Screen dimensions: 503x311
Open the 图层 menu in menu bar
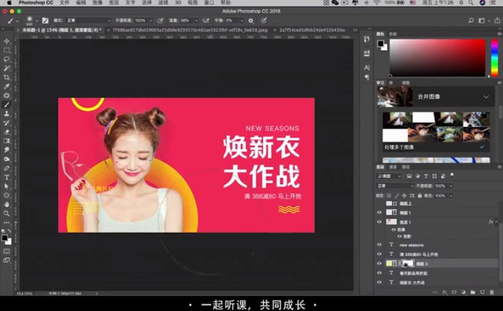(x=113, y=3)
